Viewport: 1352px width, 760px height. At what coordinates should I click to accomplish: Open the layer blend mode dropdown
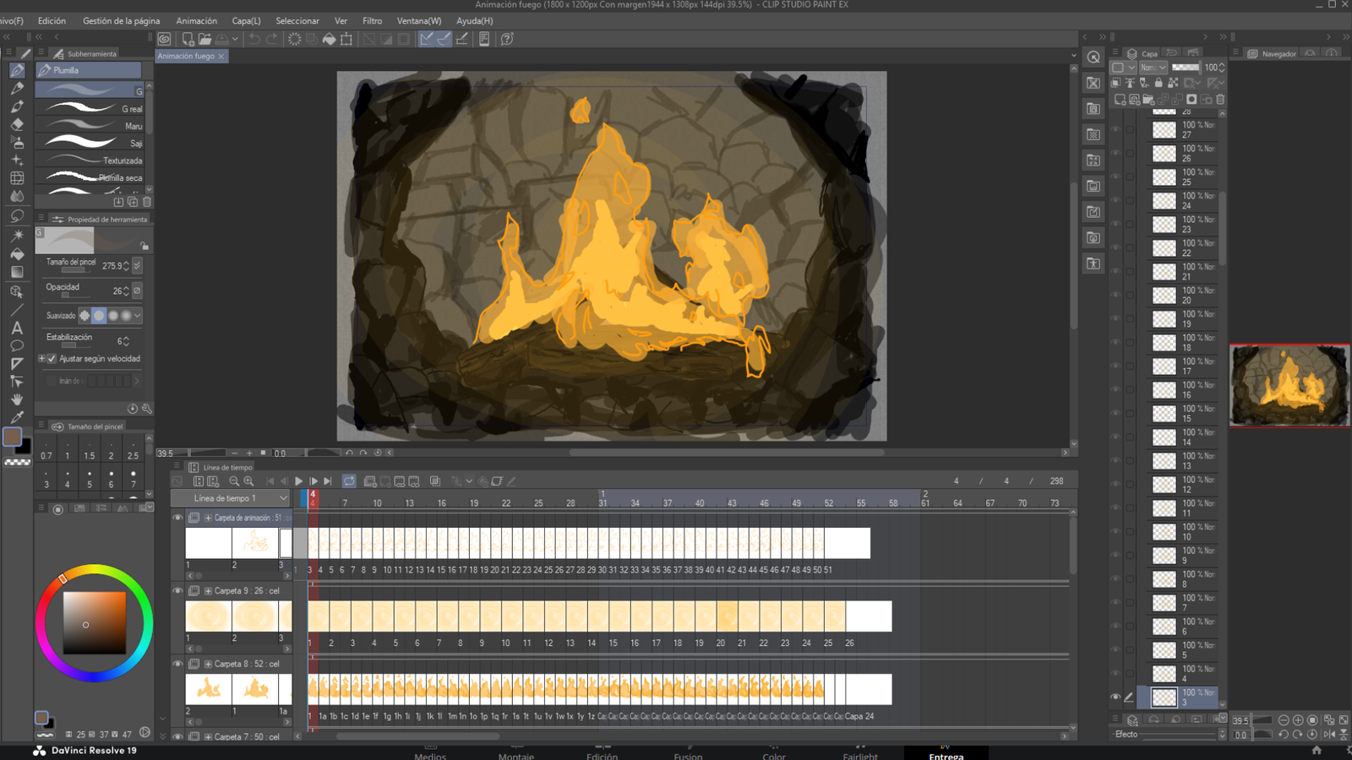[1153, 68]
